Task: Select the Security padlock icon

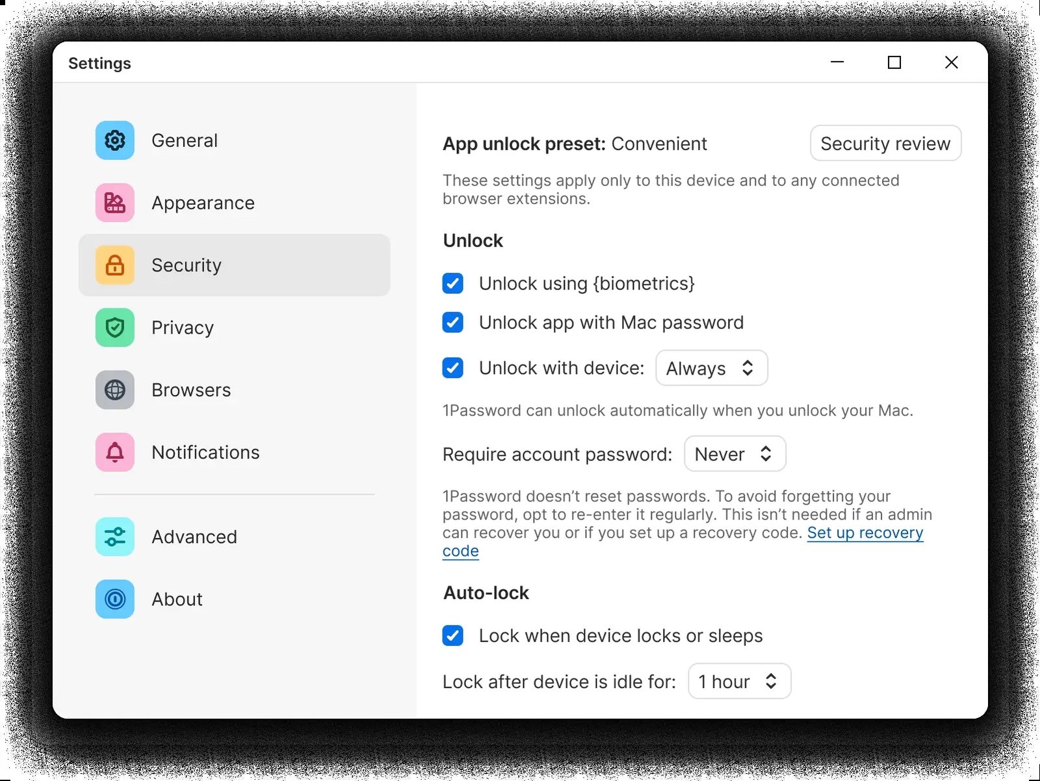Action: (x=114, y=265)
